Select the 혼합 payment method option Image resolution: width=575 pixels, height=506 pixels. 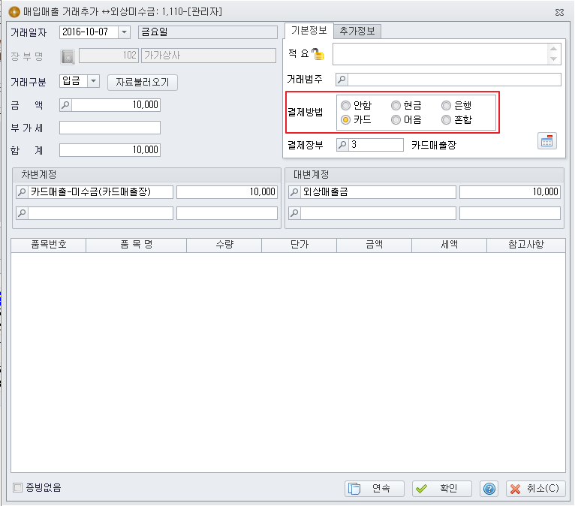456,120
